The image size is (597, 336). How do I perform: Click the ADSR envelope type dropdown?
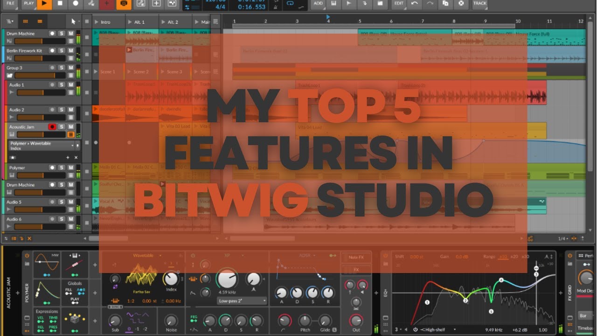point(308,255)
